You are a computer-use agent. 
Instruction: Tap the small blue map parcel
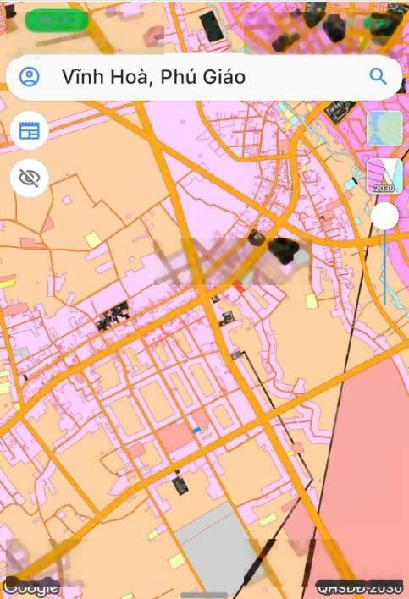[196, 430]
